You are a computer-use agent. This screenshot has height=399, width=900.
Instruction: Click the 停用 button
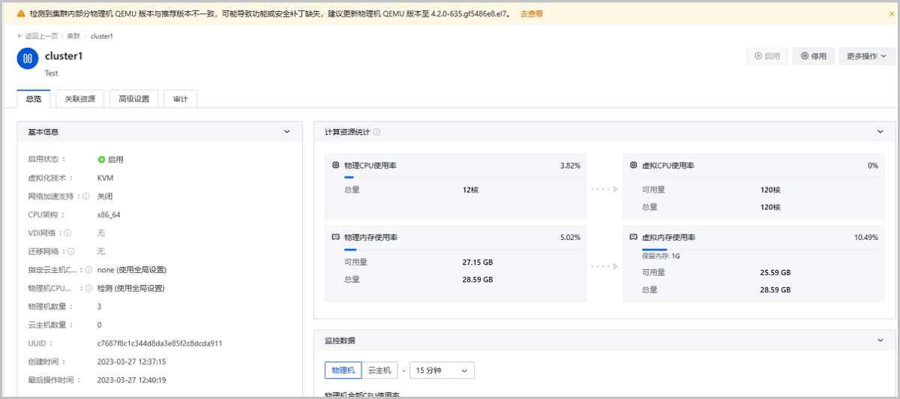(813, 56)
